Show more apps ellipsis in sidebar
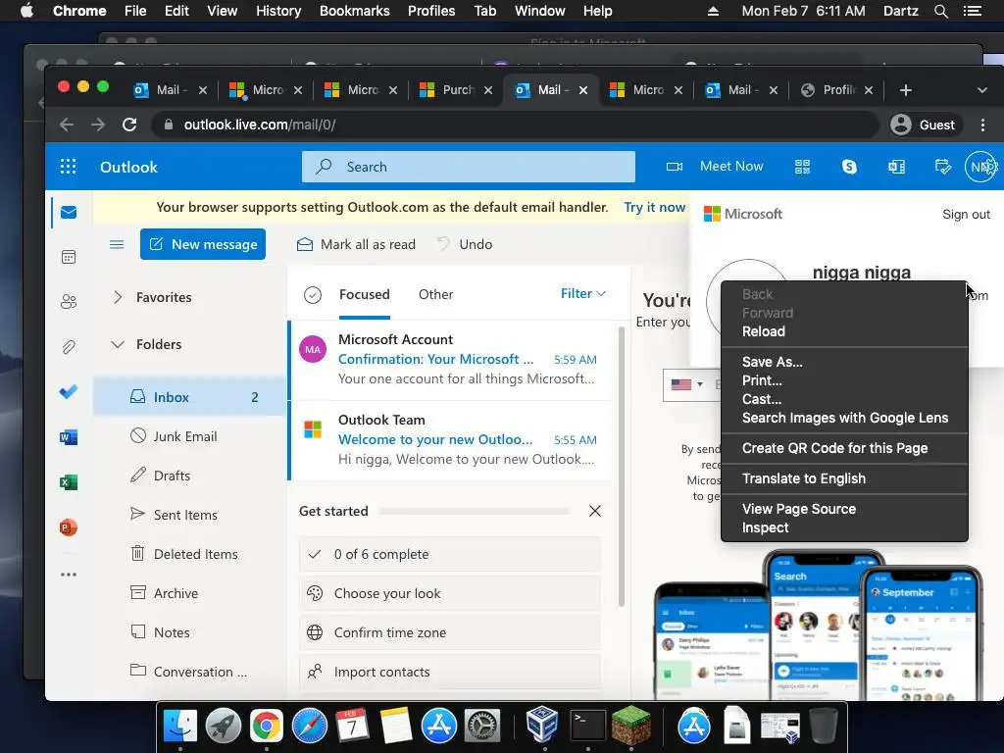The height and width of the screenshot is (753, 1004). 69,575
